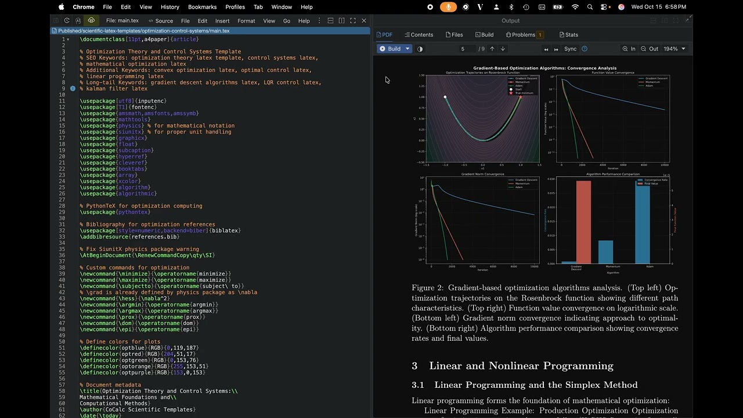Open Chrome Profiles menu

(x=235, y=7)
